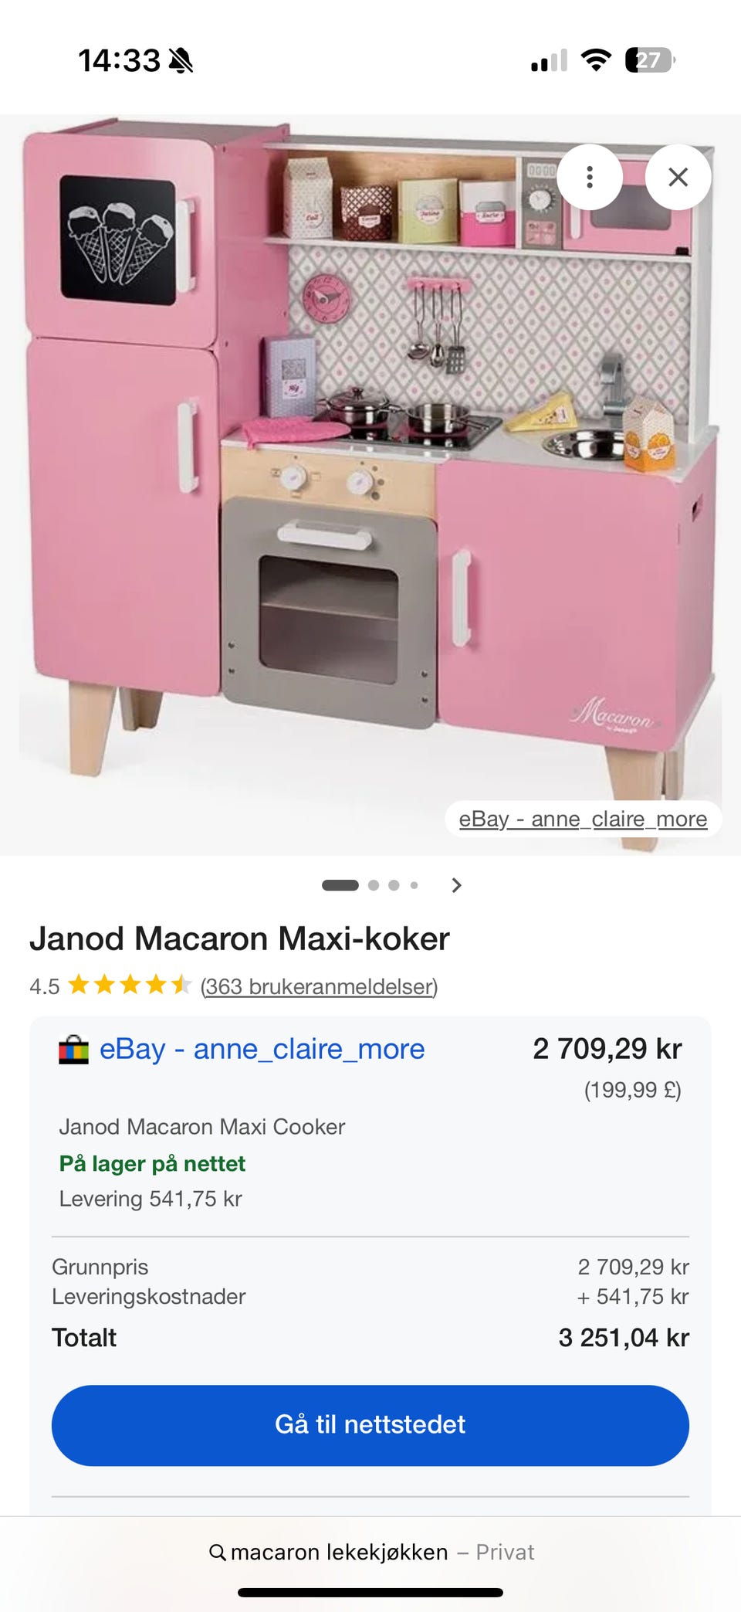Screen dimensions: 741x1612
Task: Close the product detail overlay
Action: point(678,177)
